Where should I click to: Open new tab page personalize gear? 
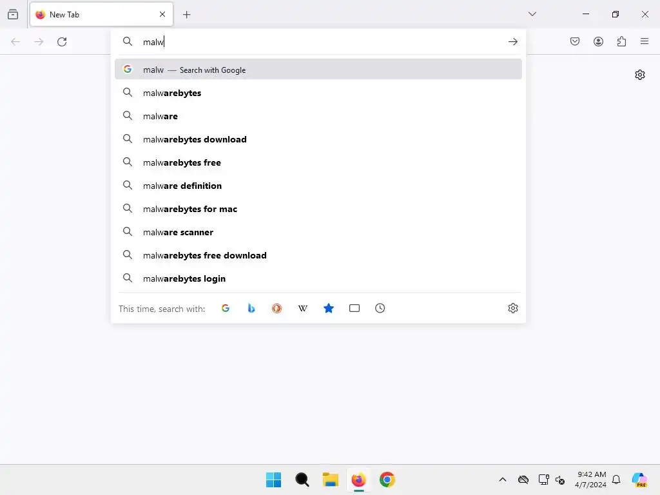(640, 75)
